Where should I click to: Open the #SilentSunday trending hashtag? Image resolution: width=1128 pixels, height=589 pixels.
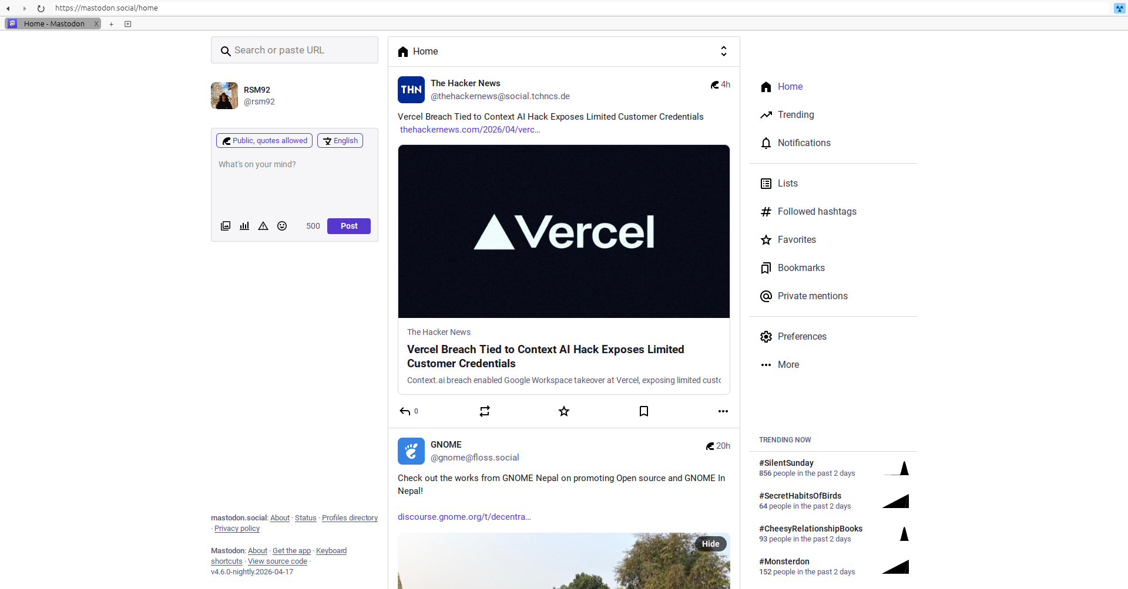point(786,463)
